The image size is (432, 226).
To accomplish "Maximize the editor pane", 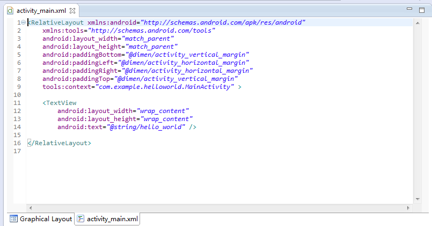I will click(422, 10).
